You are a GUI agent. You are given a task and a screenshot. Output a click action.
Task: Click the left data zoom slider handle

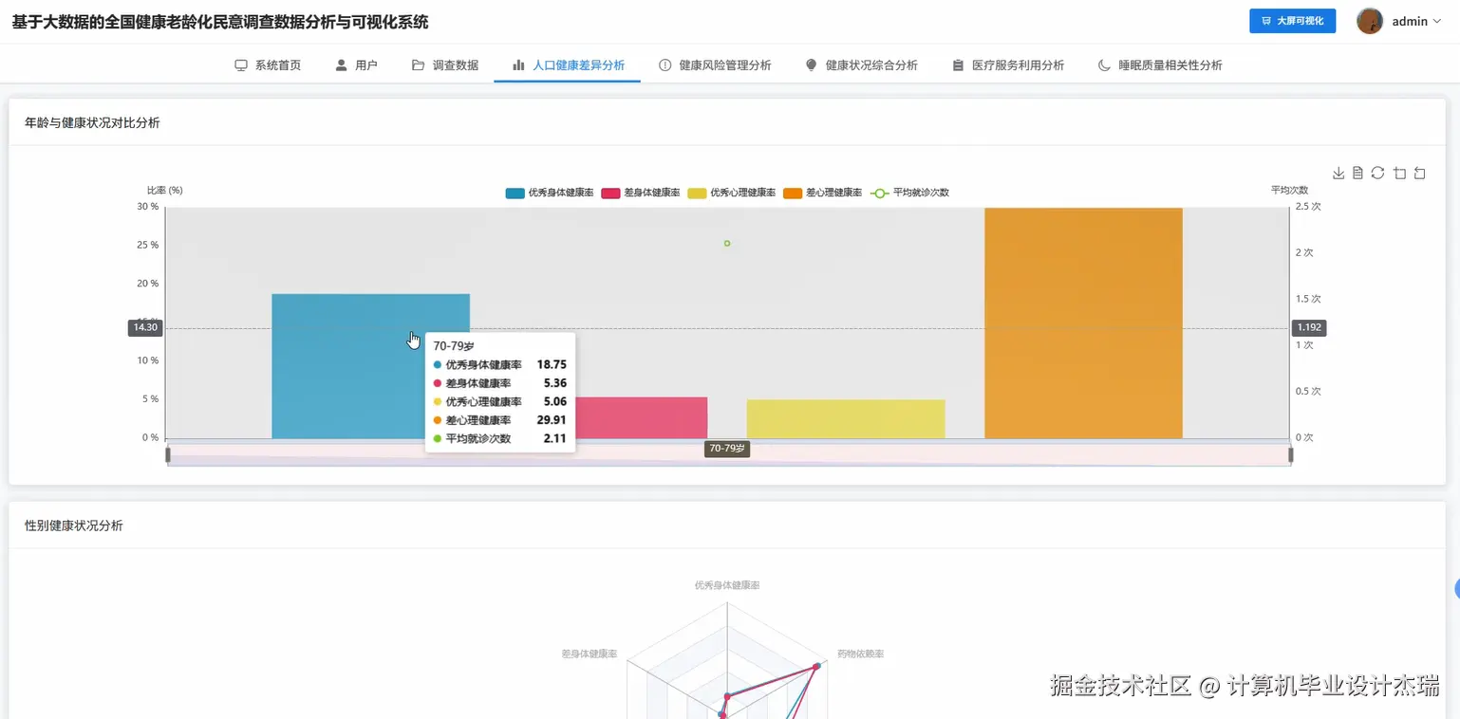click(x=168, y=454)
